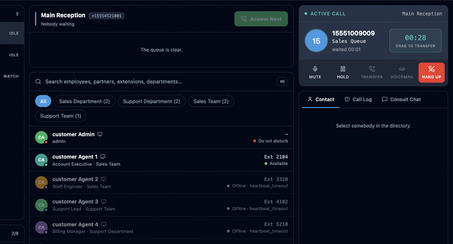
Task: Click the Ext 2104 extension number
Action: [276, 157]
